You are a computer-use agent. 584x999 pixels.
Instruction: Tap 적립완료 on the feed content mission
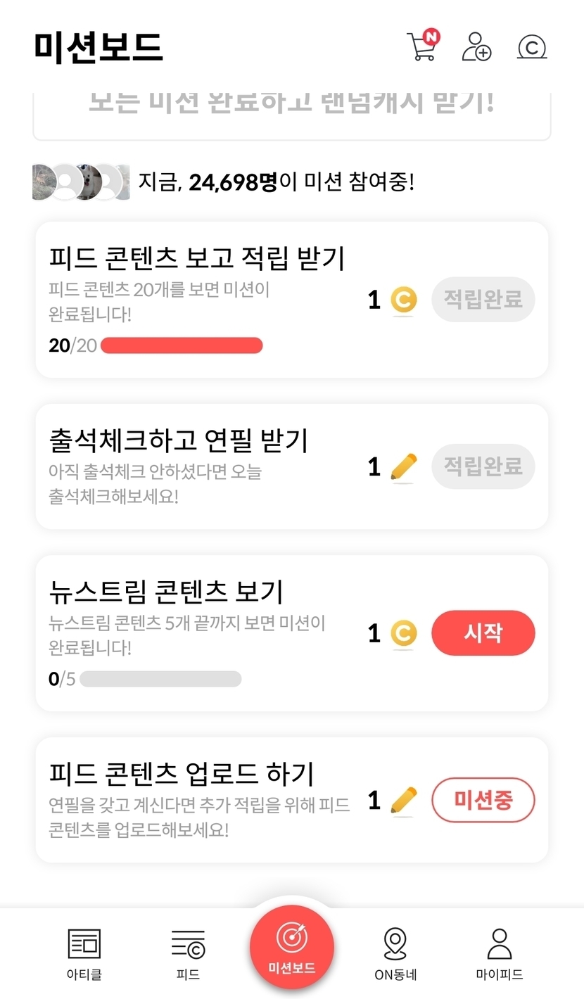[x=483, y=300]
